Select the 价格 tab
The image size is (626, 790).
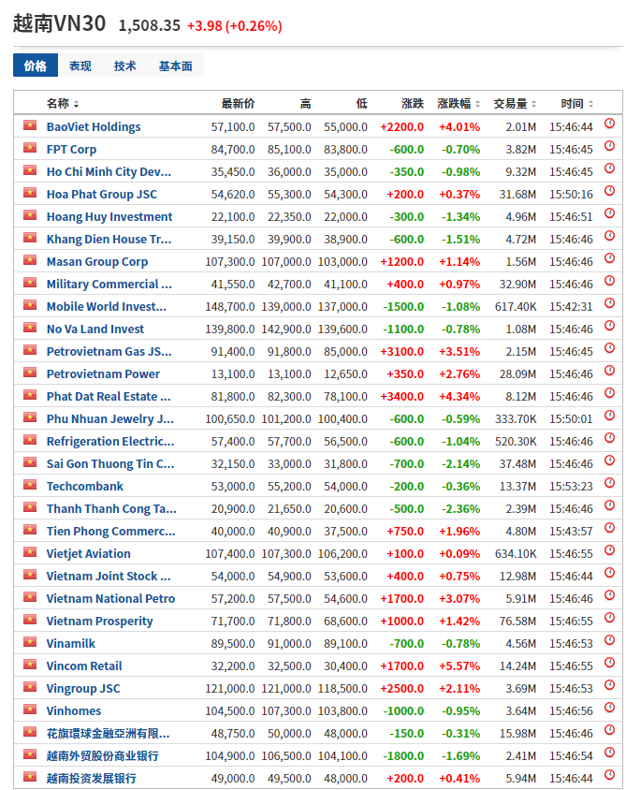tap(36, 66)
